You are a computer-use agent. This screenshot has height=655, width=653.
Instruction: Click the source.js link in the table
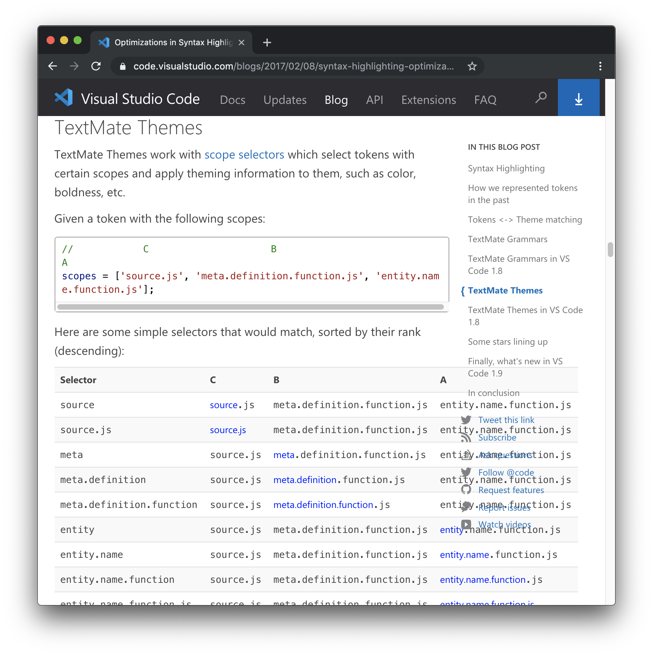[x=227, y=430]
